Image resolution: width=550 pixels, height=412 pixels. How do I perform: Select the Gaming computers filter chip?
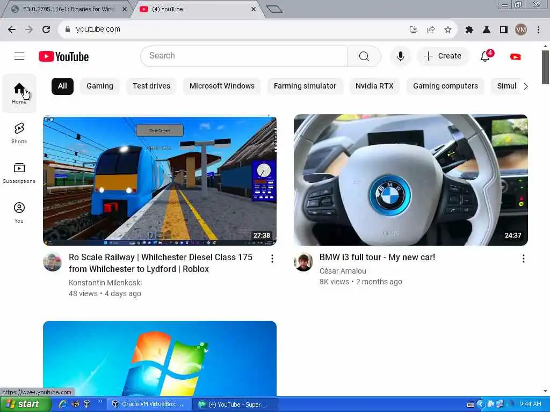pos(445,86)
